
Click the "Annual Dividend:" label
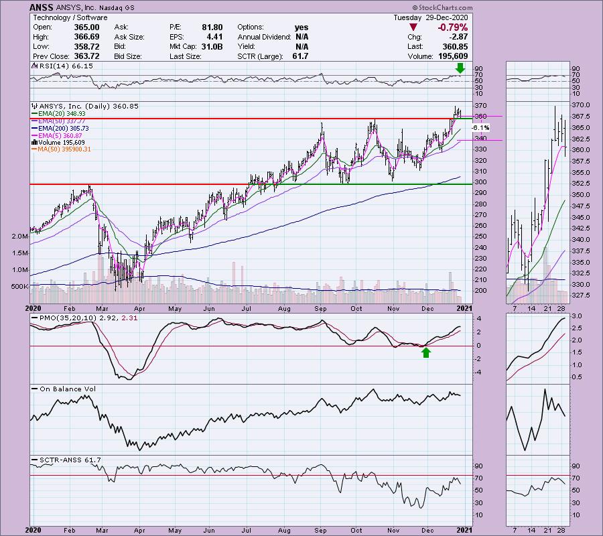264,37
